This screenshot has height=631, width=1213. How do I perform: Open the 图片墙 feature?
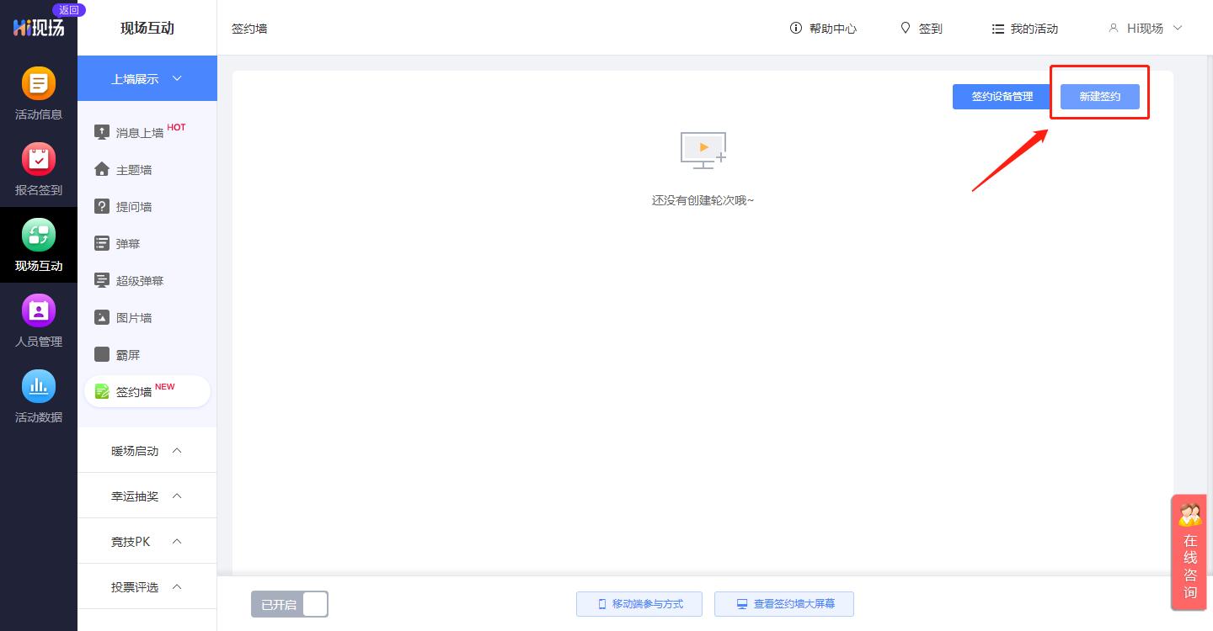point(134,317)
